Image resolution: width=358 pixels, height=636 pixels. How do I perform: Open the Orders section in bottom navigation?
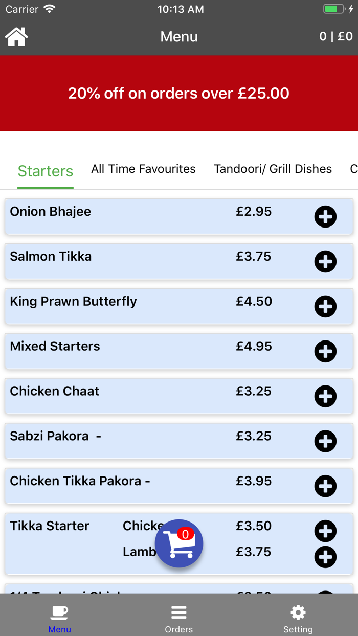[x=178, y=616]
